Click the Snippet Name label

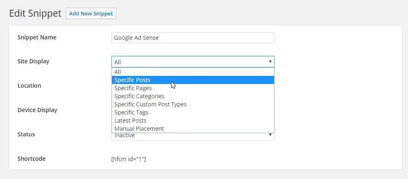(x=37, y=37)
